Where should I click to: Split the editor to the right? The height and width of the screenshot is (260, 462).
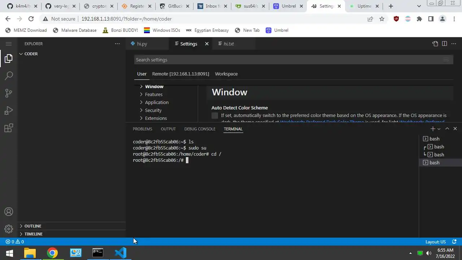coord(444,44)
